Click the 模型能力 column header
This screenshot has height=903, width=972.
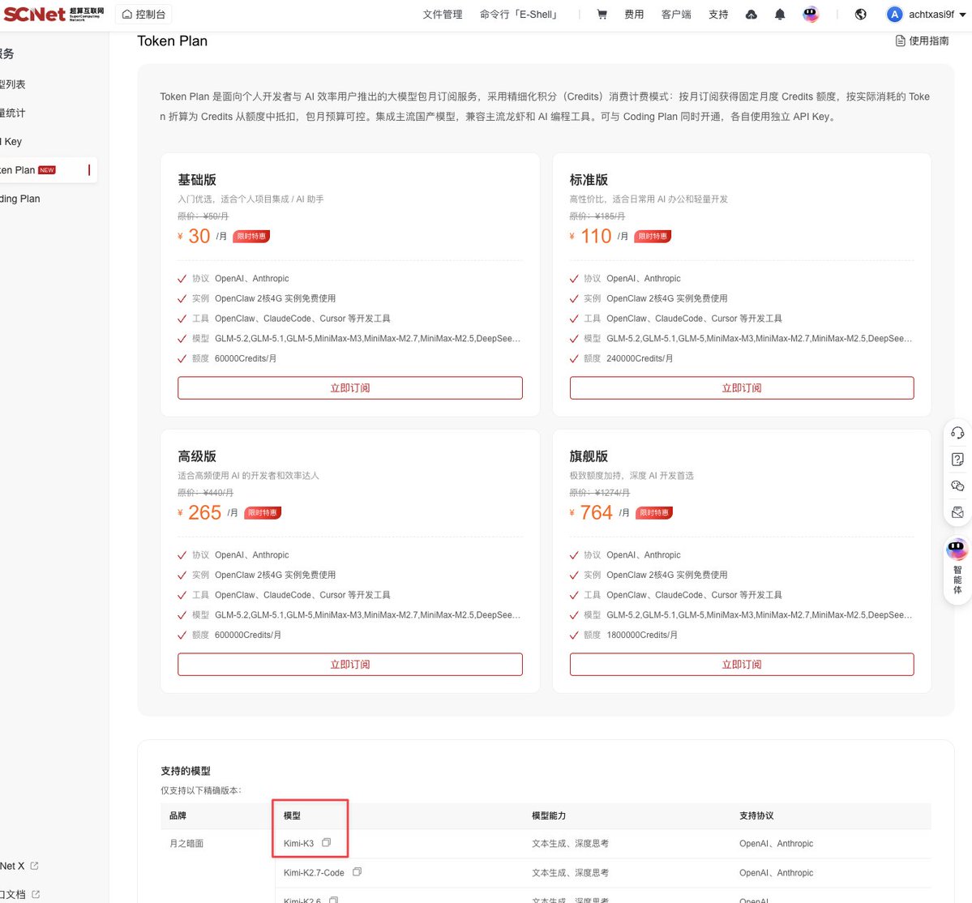549,815
